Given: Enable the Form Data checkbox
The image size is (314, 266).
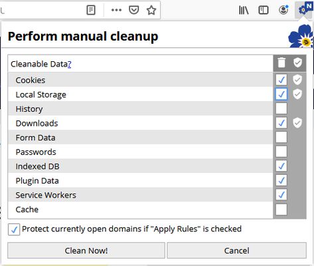Looking at the screenshot, I should coord(281,137).
